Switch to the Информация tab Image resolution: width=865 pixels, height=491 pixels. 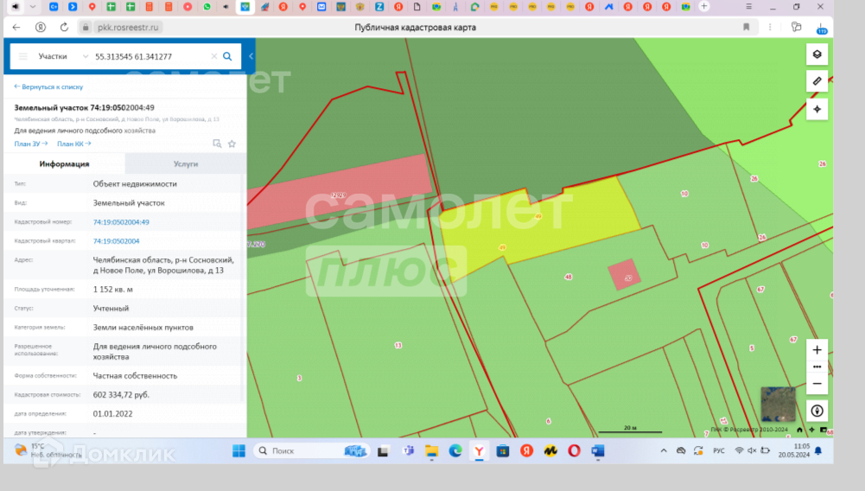coord(64,164)
